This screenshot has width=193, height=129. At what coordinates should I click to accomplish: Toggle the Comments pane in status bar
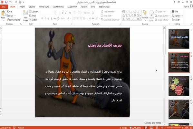coord(135,128)
